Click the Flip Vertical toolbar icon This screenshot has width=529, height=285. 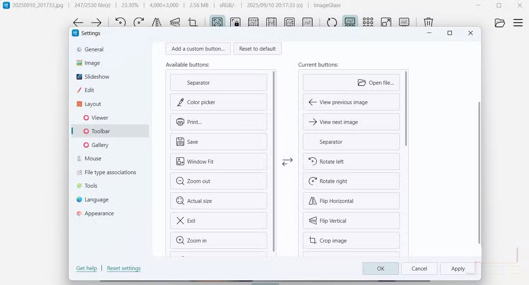click(175, 22)
